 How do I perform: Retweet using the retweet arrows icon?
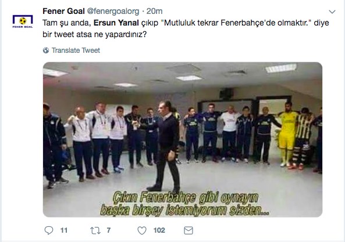point(95,230)
